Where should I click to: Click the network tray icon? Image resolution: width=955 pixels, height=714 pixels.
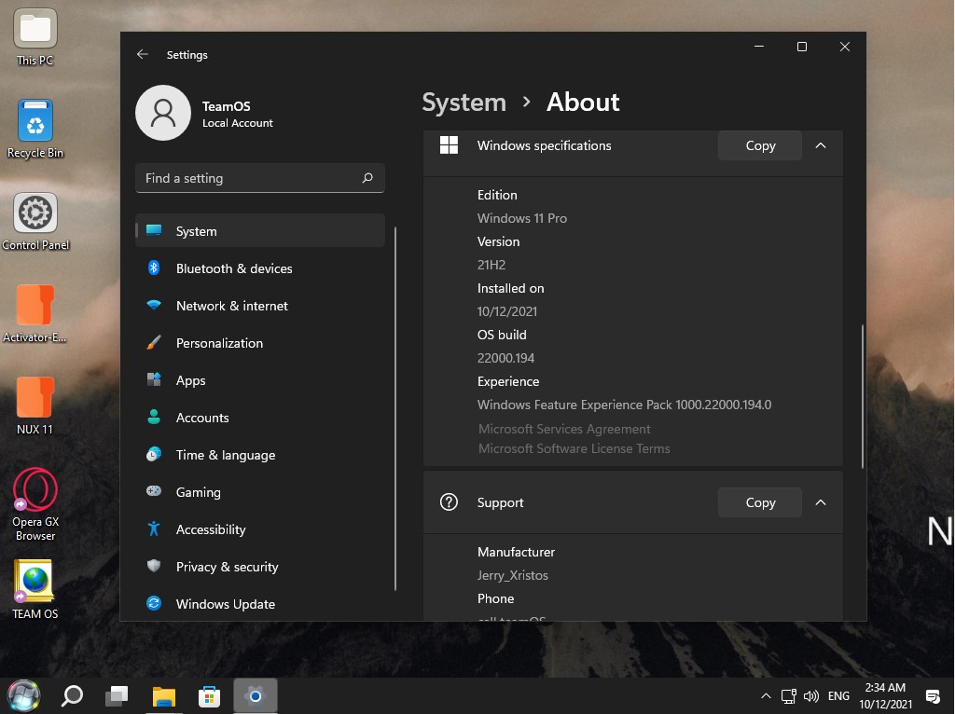click(x=789, y=695)
